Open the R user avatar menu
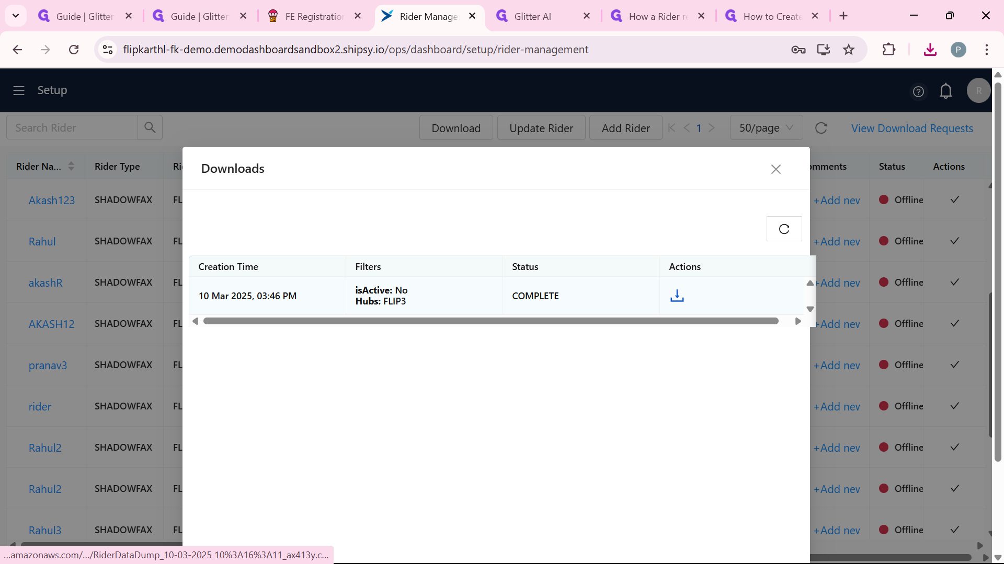This screenshot has width=1004, height=564. coord(979,90)
